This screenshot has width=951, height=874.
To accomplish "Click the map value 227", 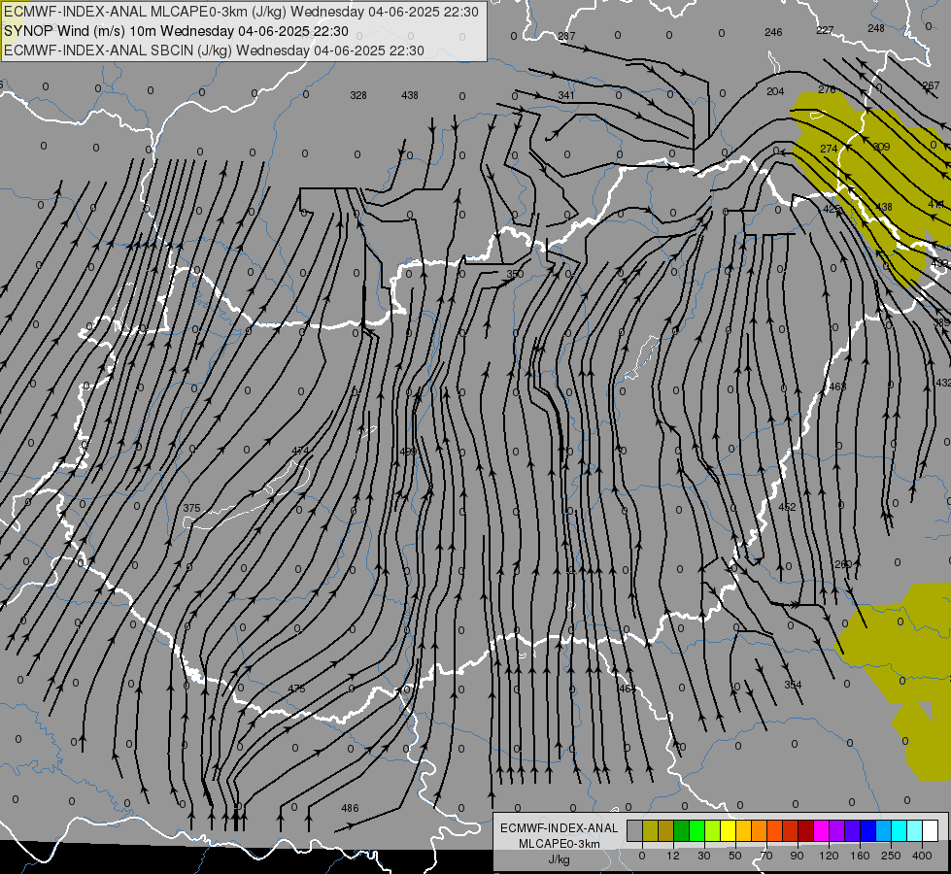I will tap(825, 30).
